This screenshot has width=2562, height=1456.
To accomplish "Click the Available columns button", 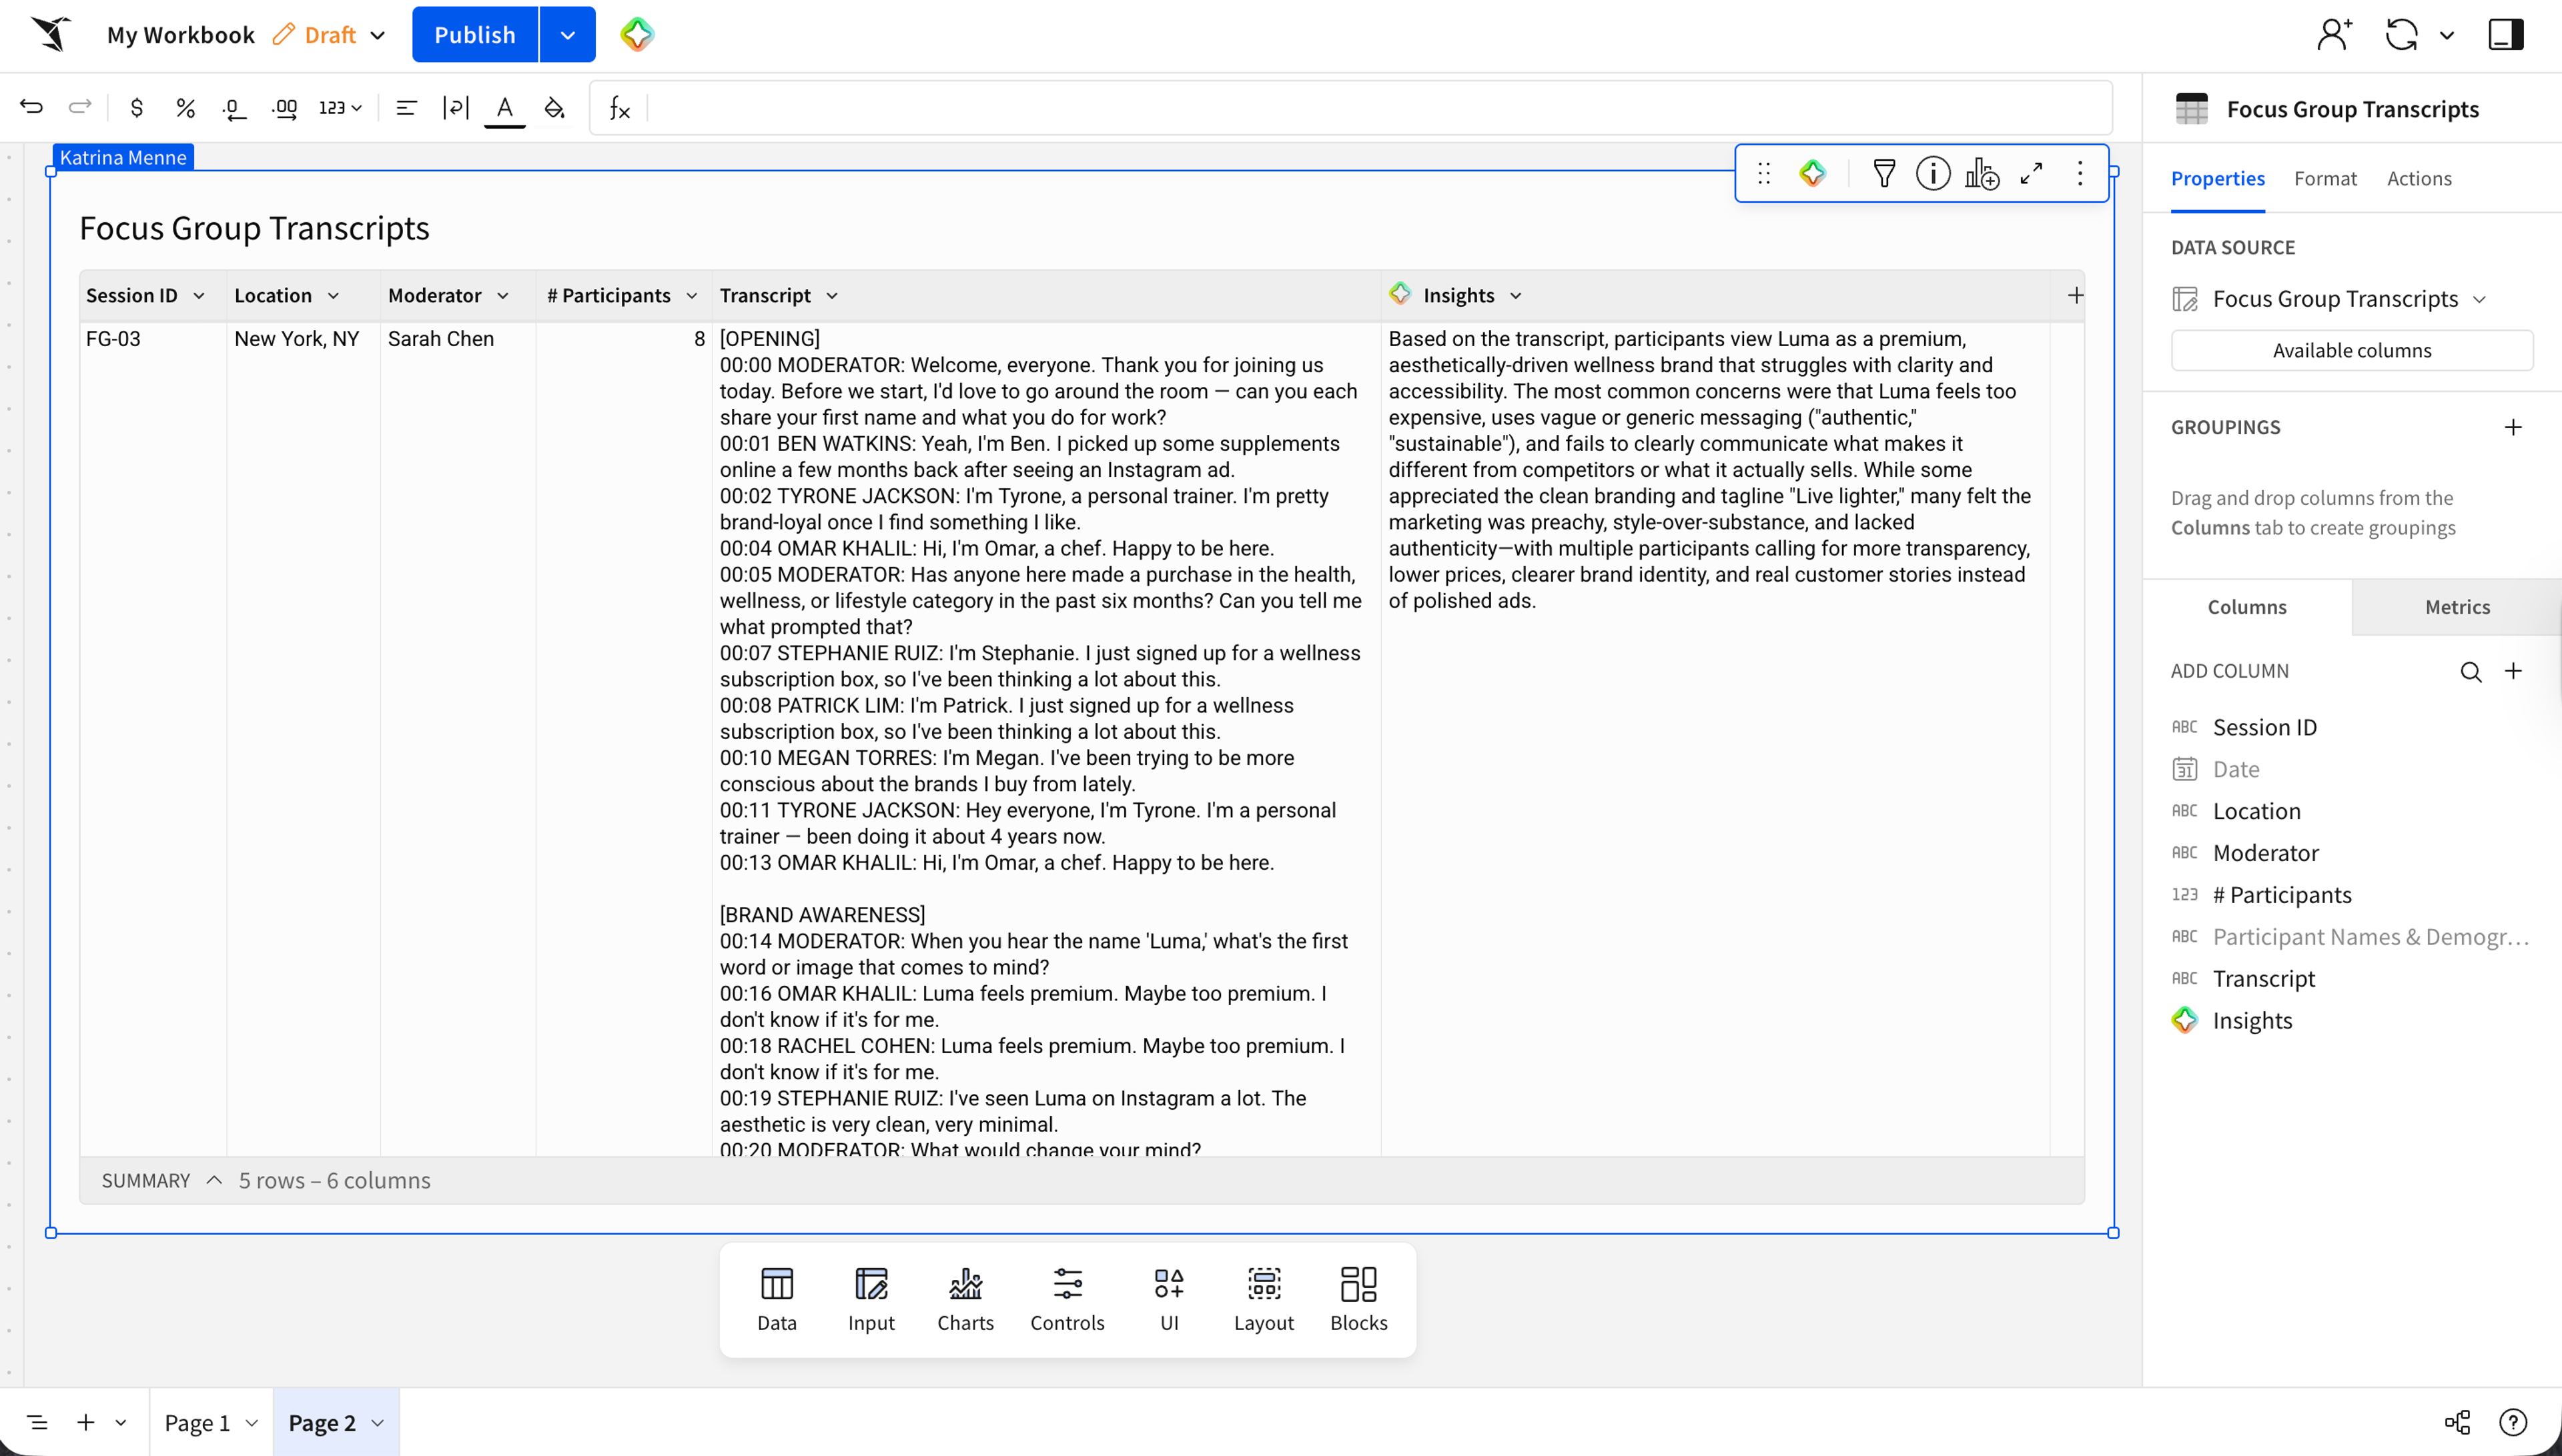I will (x=2352, y=350).
